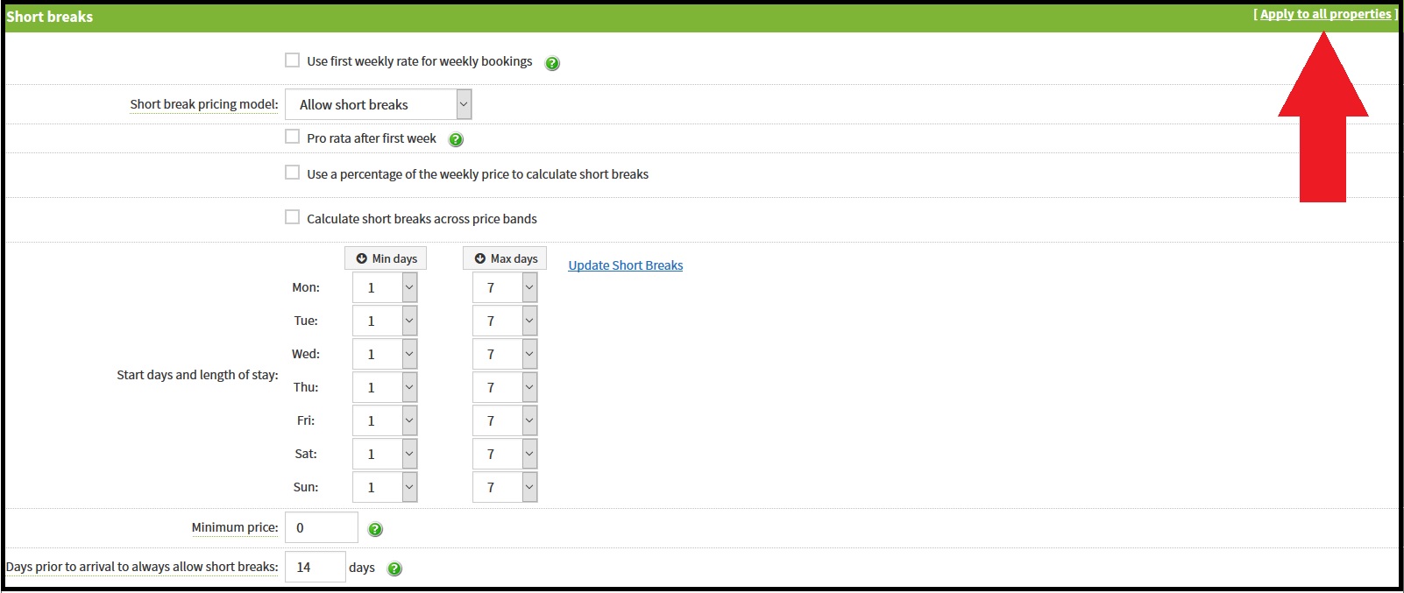The width and height of the screenshot is (1404, 593).
Task: Click into the Minimum price input field
Action: pyautogui.click(x=321, y=527)
